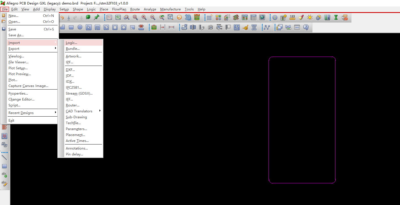Click the delay tune route icon in sidebar
Screen dimensions: 400x205
pyautogui.click(x=5, y=144)
